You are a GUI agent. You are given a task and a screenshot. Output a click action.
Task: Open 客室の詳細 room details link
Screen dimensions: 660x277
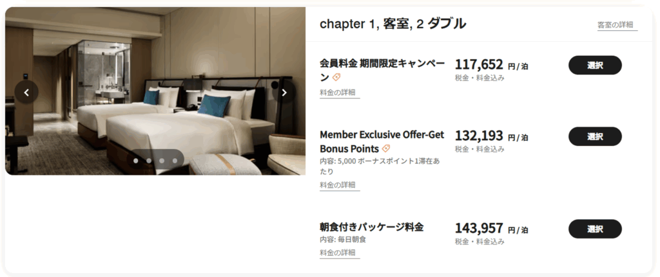pyautogui.click(x=617, y=25)
